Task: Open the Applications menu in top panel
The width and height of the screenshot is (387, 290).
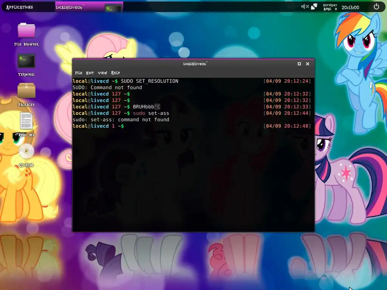Action: [20, 7]
